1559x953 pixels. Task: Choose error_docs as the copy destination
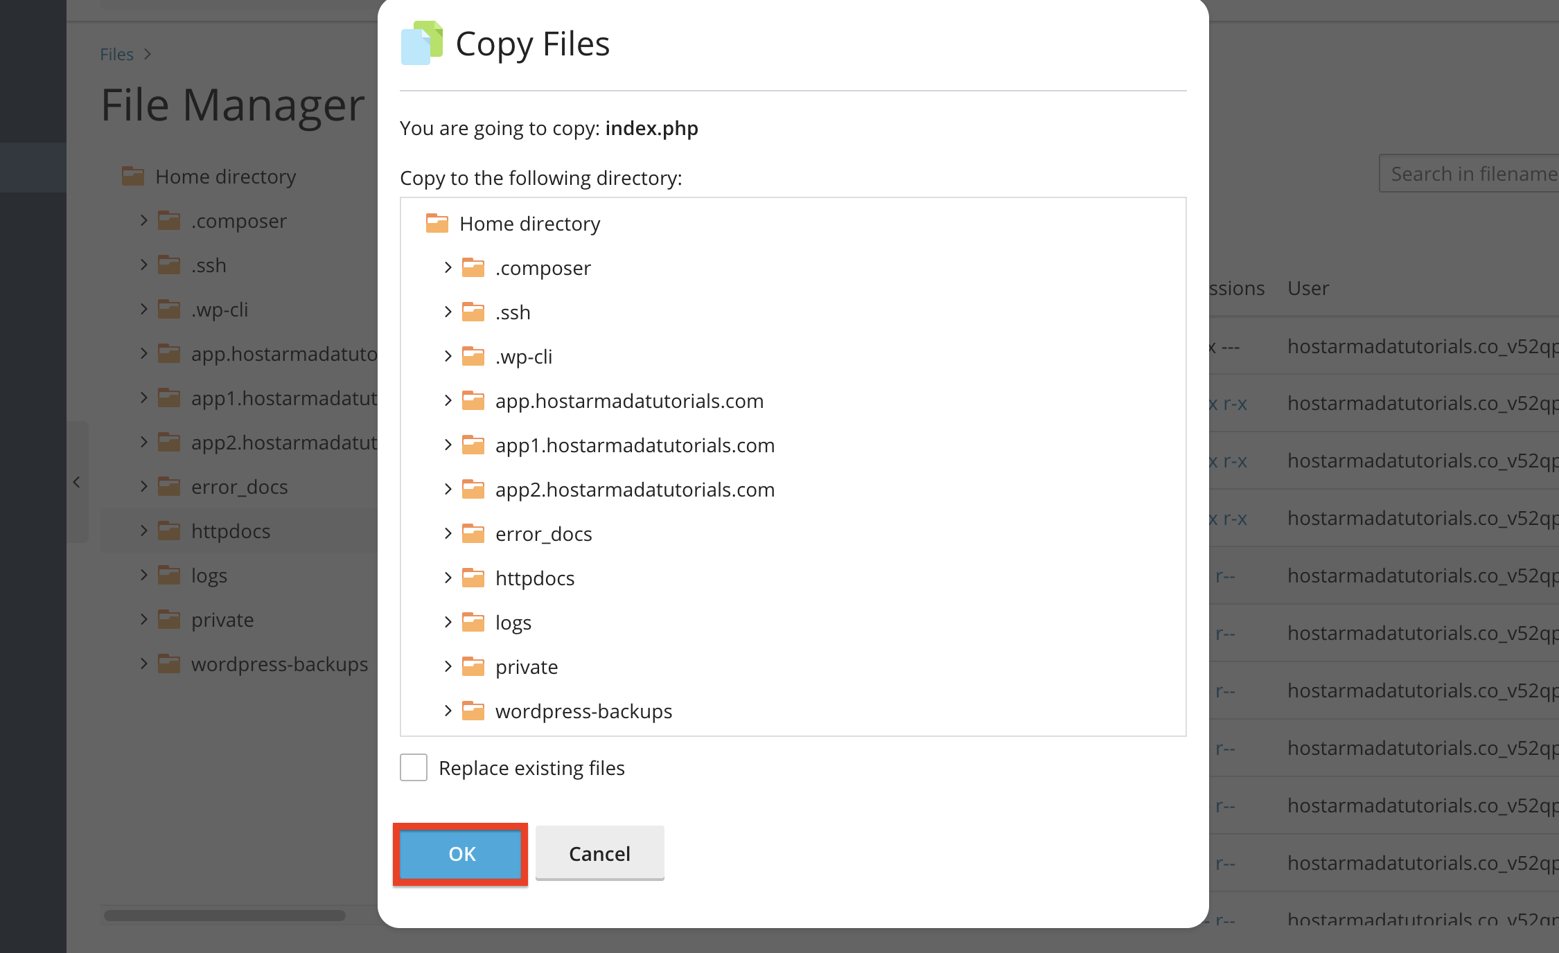[x=544, y=534]
